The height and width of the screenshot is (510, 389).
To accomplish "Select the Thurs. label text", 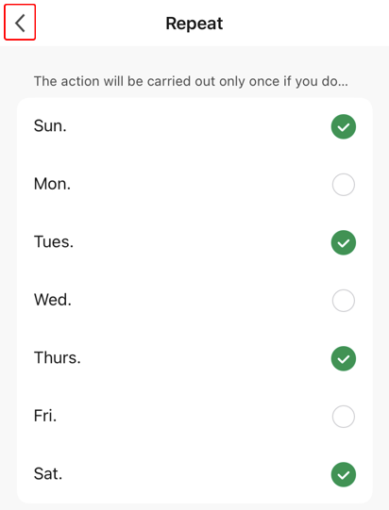I will (x=57, y=357).
